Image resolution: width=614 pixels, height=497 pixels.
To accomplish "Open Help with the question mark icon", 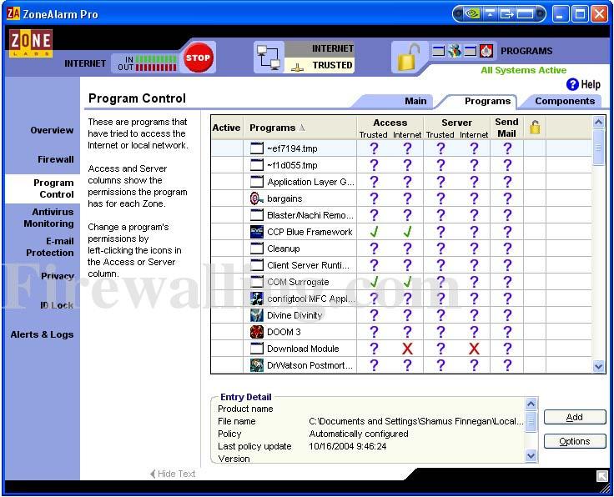I will click(x=572, y=84).
